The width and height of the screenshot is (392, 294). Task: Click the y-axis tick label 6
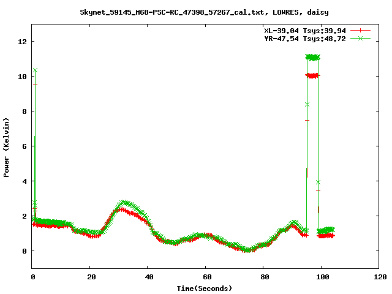[x=24, y=146]
